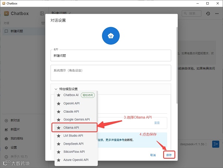
Task: Collapse the 特定模型设置 section
Action: click(111, 89)
